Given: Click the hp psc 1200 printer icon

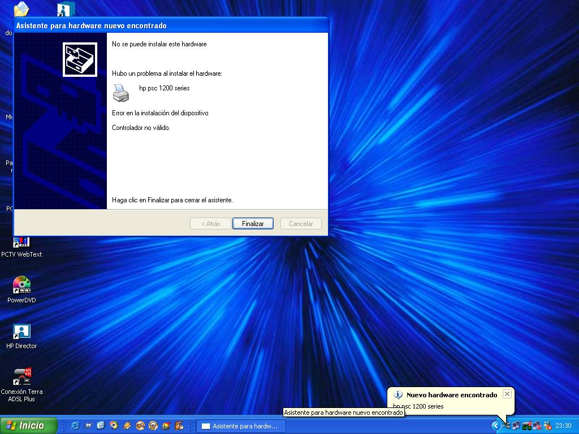Looking at the screenshot, I should tap(121, 93).
